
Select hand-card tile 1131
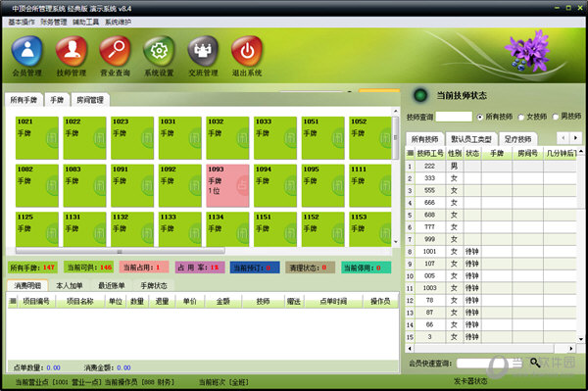coord(84,229)
